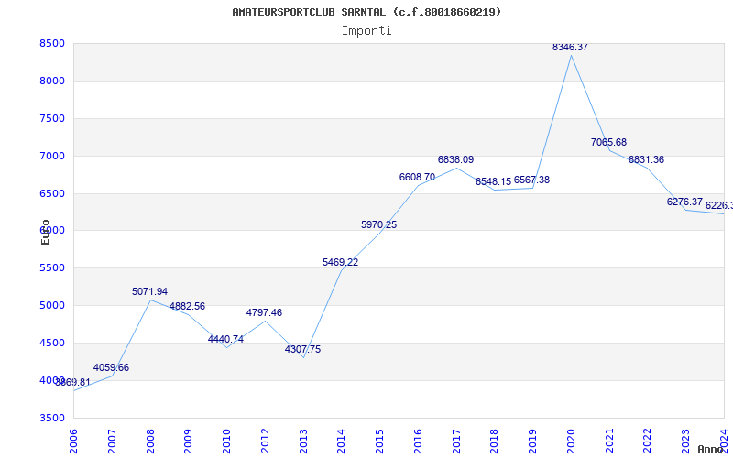Click the x-axis year 2007

pyautogui.click(x=112, y=442)
